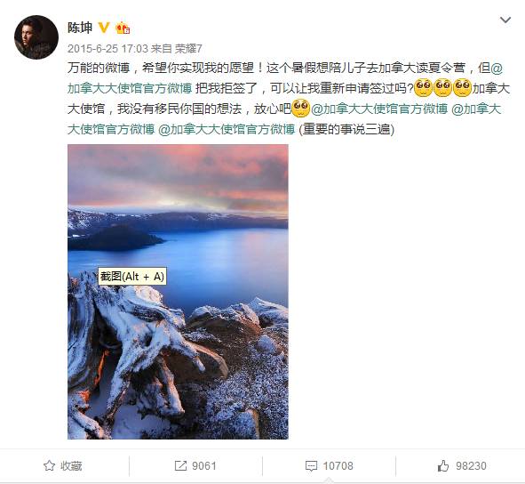The image size is (525, 484).
Task: Click the emoji after 放心吧
Action: (300, 109)
